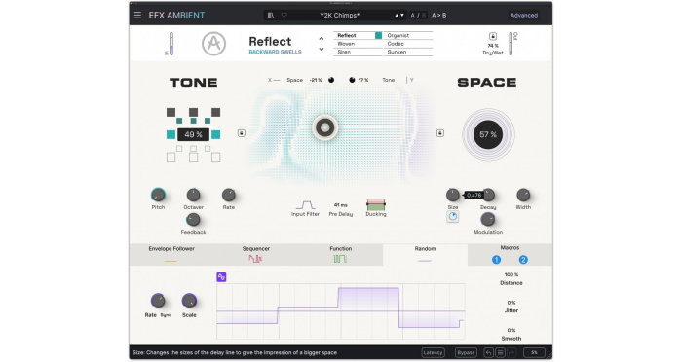682x362 pixels.
Task: Open the Y2K Chimps preset name dropdown
Action: coord(340,16)
